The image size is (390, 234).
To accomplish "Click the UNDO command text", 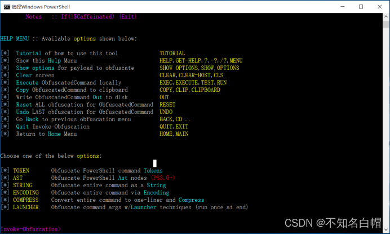I will [166, 112].
